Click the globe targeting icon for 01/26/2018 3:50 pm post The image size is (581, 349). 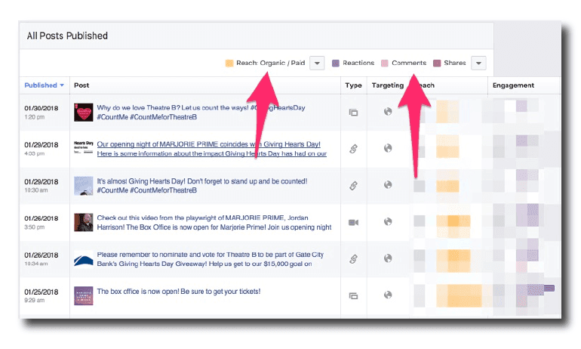click(388, 221)
